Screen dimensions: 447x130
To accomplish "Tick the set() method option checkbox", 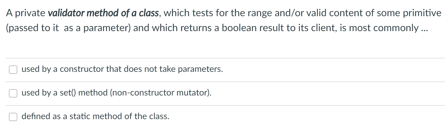I will pos(13,93).
